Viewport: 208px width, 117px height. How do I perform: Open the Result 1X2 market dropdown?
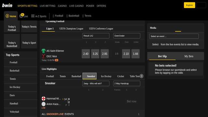pos(96,36)
